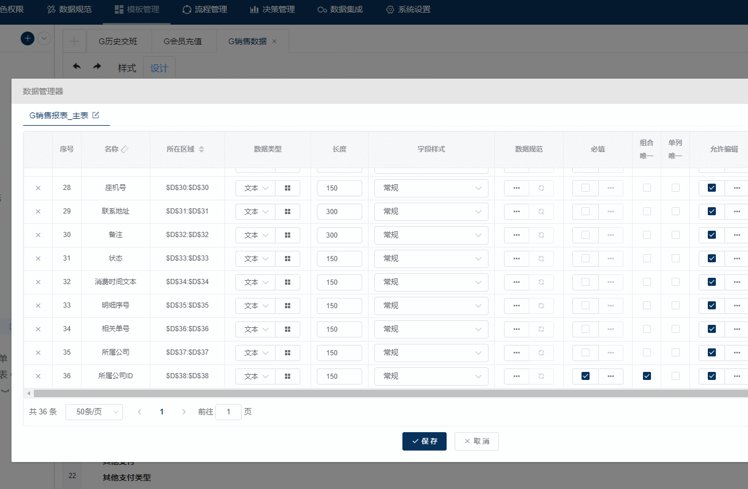Close the G销售数据 tab
The image size is (748, 489).
coord(274,41)
